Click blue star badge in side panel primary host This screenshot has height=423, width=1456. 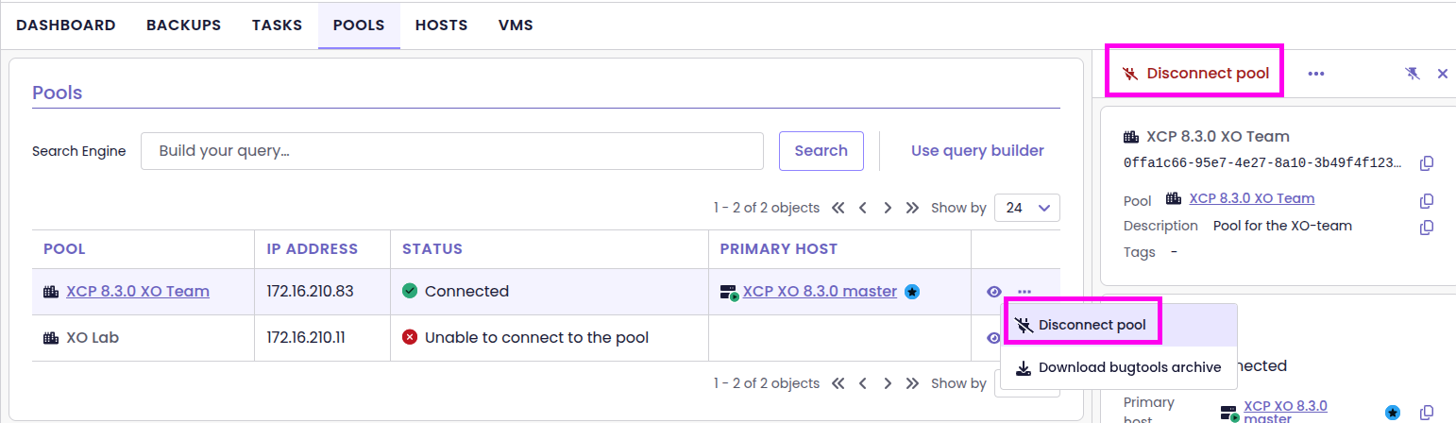point(1393,413)
